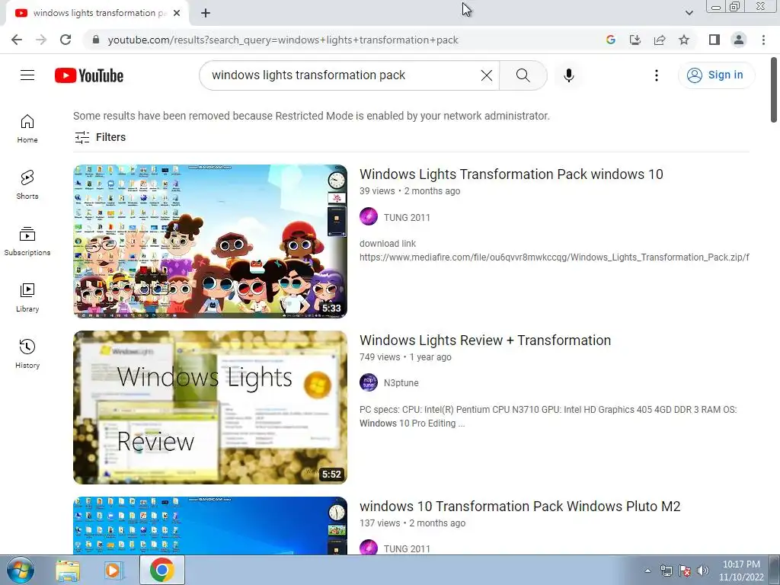The height and width of the screenshot is (585, 780).
Task: View site info lock icon
Action: (96, 40)
